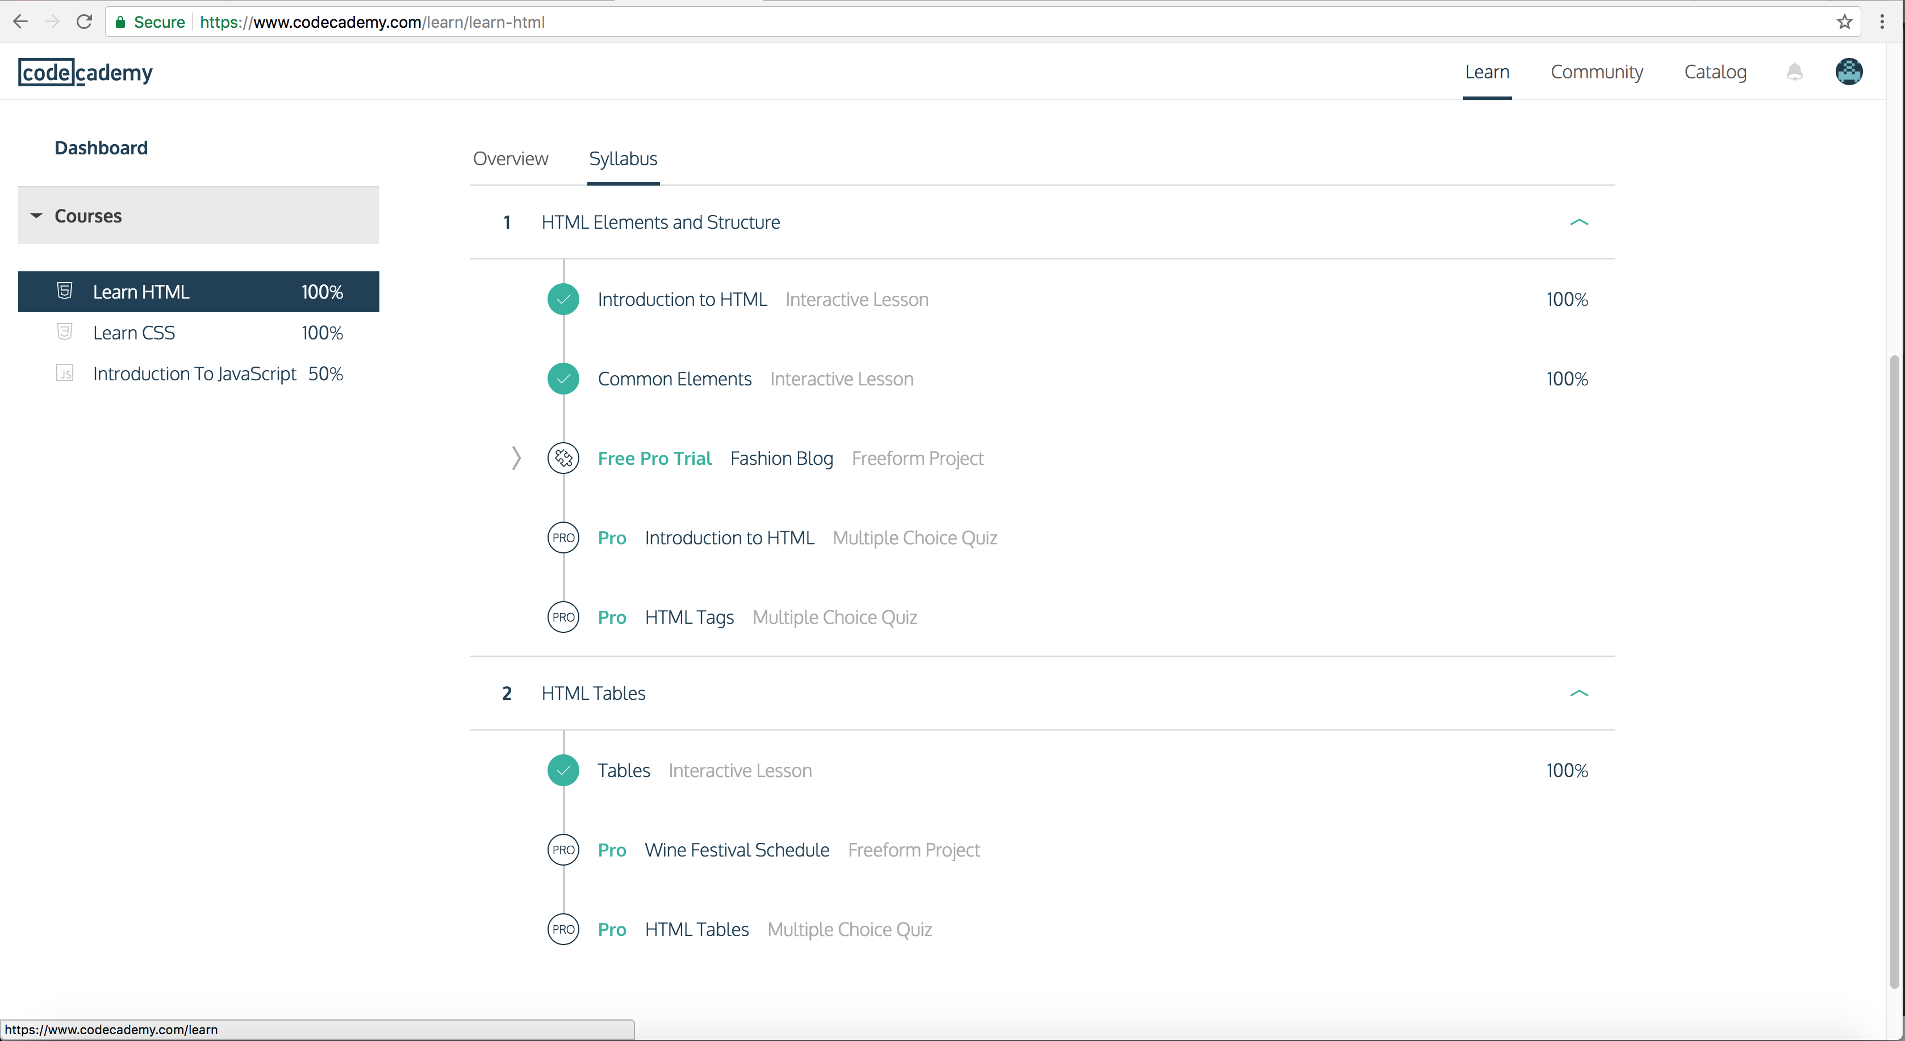The height and width of the screenshot is (1041, 1905).
Task: Open the Chrome three-dot menu
Action: pos(1882,22)
